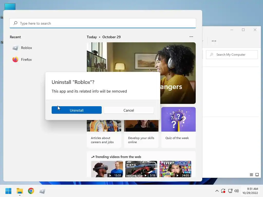
Task: Click search icon in 'Search My Computer' box
Action: pos(212,54)
